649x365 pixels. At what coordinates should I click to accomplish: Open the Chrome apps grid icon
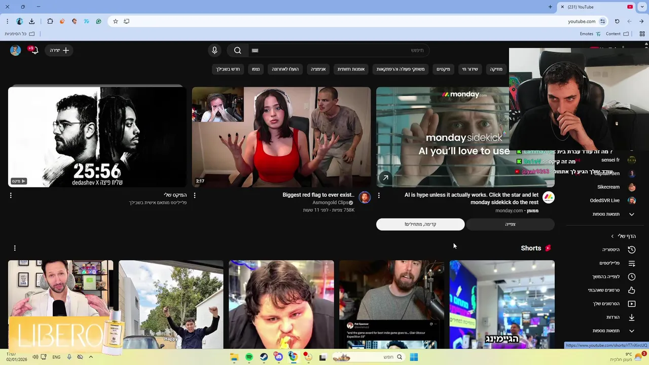click(x=642, y=34)
